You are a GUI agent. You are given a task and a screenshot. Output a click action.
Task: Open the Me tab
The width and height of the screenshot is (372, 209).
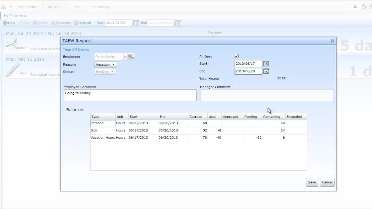[x=77, y=7]
